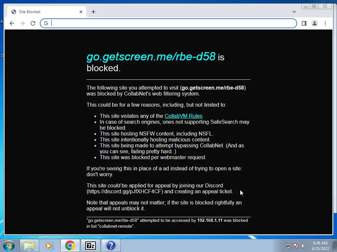Close the Site Blocked tab
This screenshot has width=337, height=252.
[81, 12]
